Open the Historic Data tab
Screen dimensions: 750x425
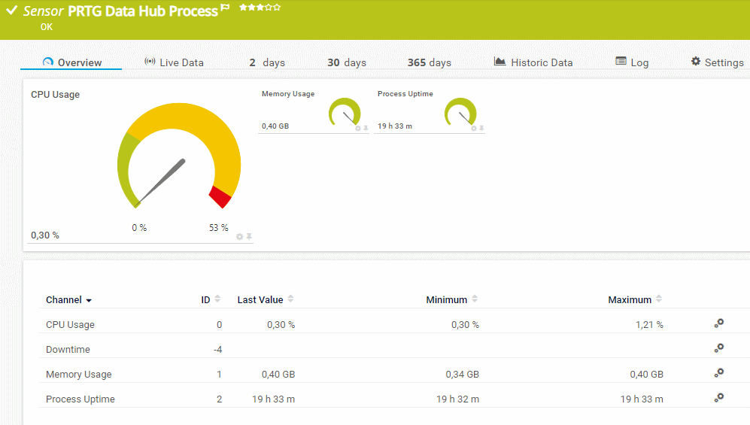coord(533,62)
